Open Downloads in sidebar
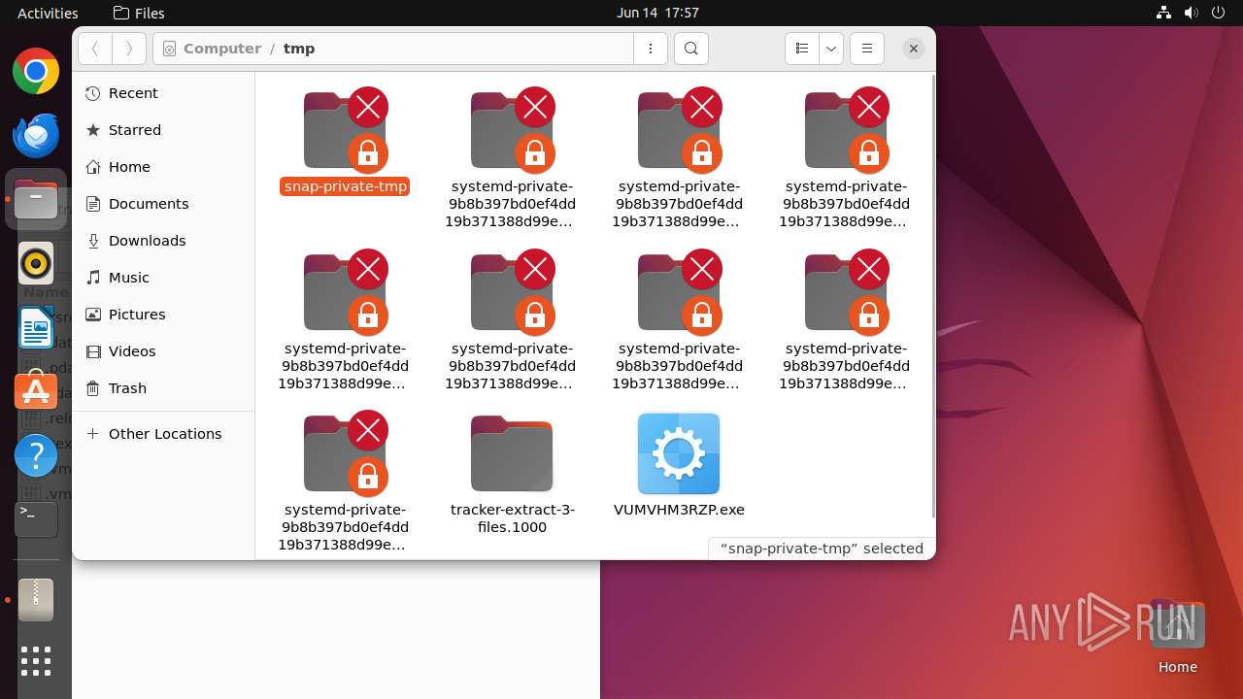This screenshot has width=1243, height=699. click(163, 241)
